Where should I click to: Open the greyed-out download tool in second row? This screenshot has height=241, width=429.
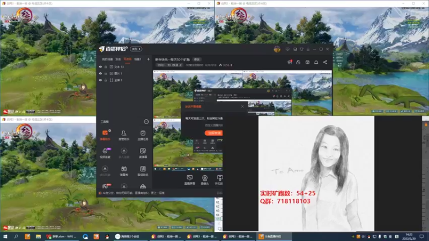pyautogui.click(x=124, y=153)
